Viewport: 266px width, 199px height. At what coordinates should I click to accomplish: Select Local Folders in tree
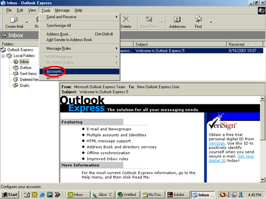coord(24,56)
